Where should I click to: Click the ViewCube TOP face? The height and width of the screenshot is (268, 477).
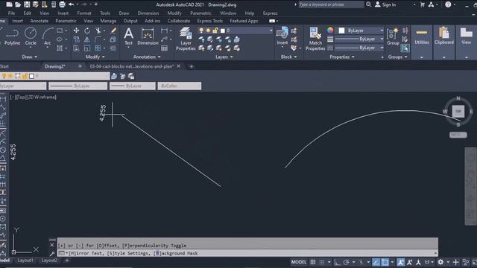point(458,111)
